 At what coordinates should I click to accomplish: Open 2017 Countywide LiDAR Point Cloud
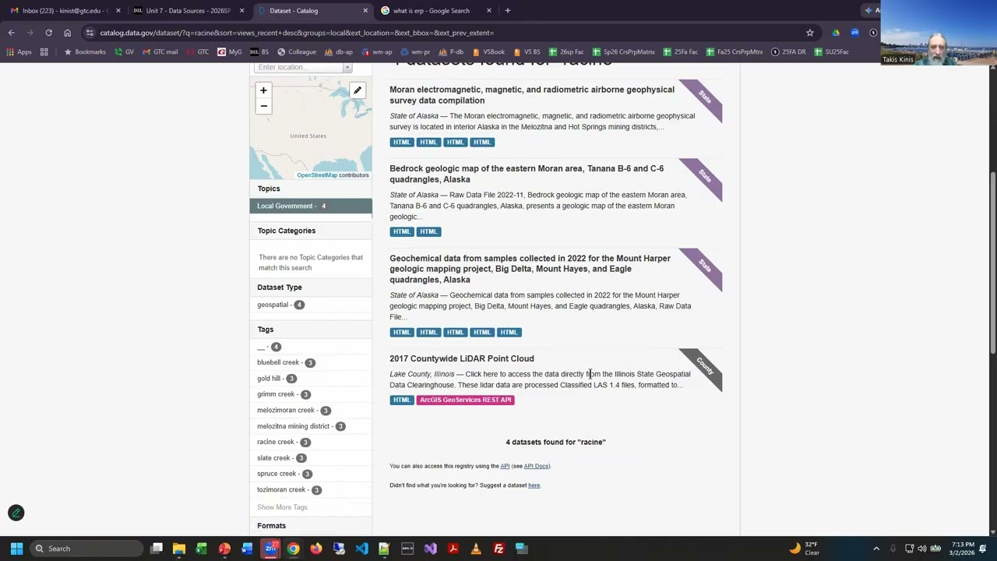tap(462, 358)
